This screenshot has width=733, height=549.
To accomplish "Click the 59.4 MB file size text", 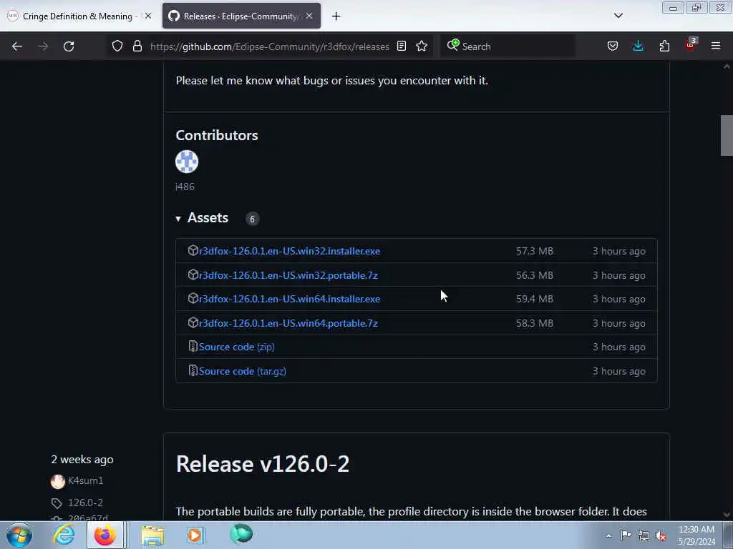I will tap(535, 300).
